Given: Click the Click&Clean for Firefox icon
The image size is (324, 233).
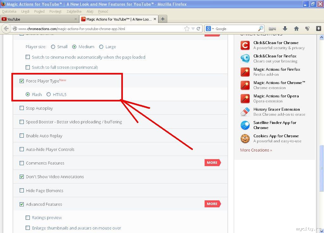Looking at the screenshot, I should 245,59.
